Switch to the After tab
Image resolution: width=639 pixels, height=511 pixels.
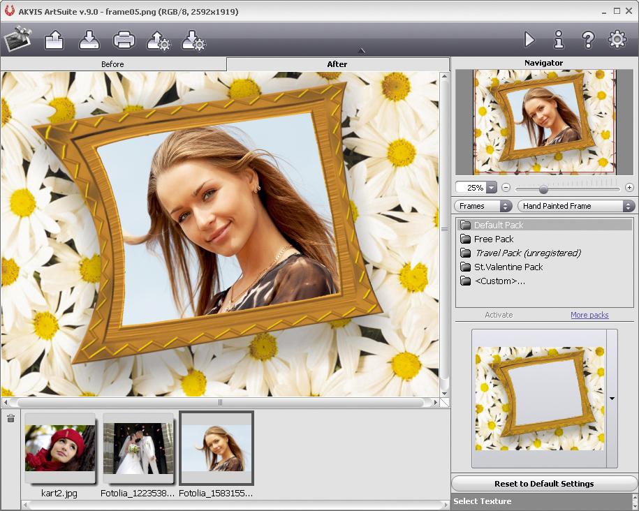tap(337, 64)
